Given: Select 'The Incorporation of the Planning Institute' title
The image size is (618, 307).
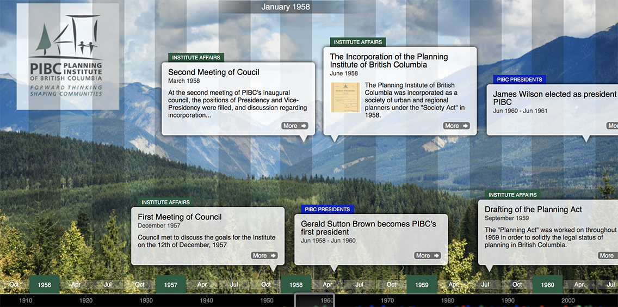Looking at the screenshot, I should (x=389, y=61).
